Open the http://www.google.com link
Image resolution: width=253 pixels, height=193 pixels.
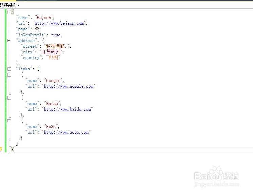(69, 86)
